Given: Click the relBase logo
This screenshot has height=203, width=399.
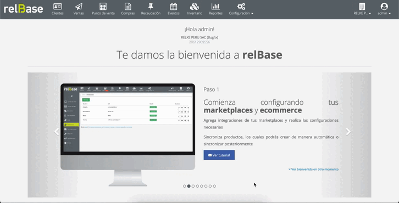Looking at the screenshot, I should [23, 9].
